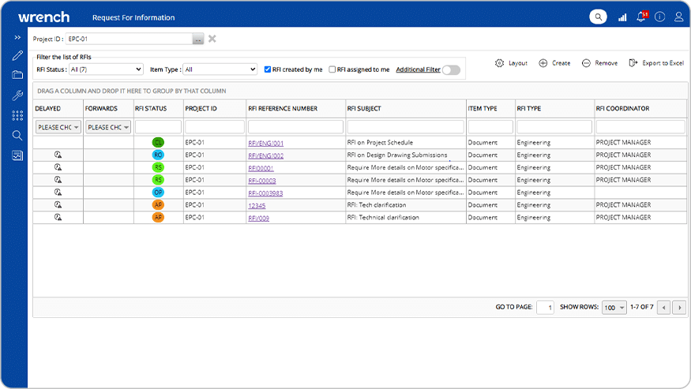Open the RFI/ENG/001 reference link
Screen dimensions: 691x389
(265, 143)
